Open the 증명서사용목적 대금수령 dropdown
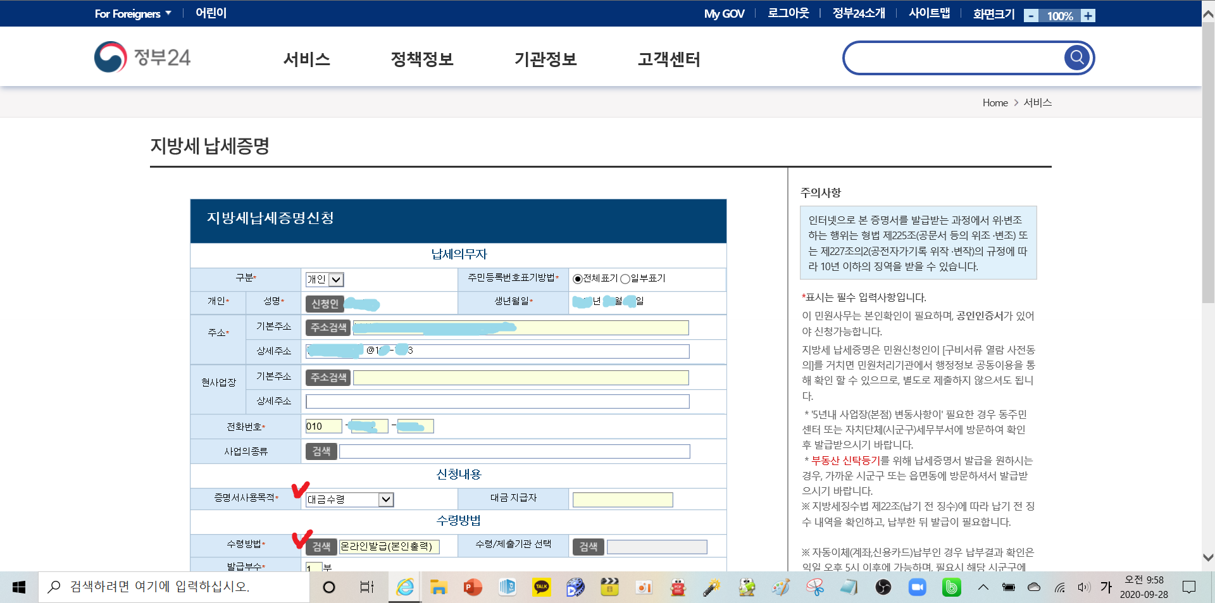Screen dimensions: 1215x603 (x=350, y=500)
